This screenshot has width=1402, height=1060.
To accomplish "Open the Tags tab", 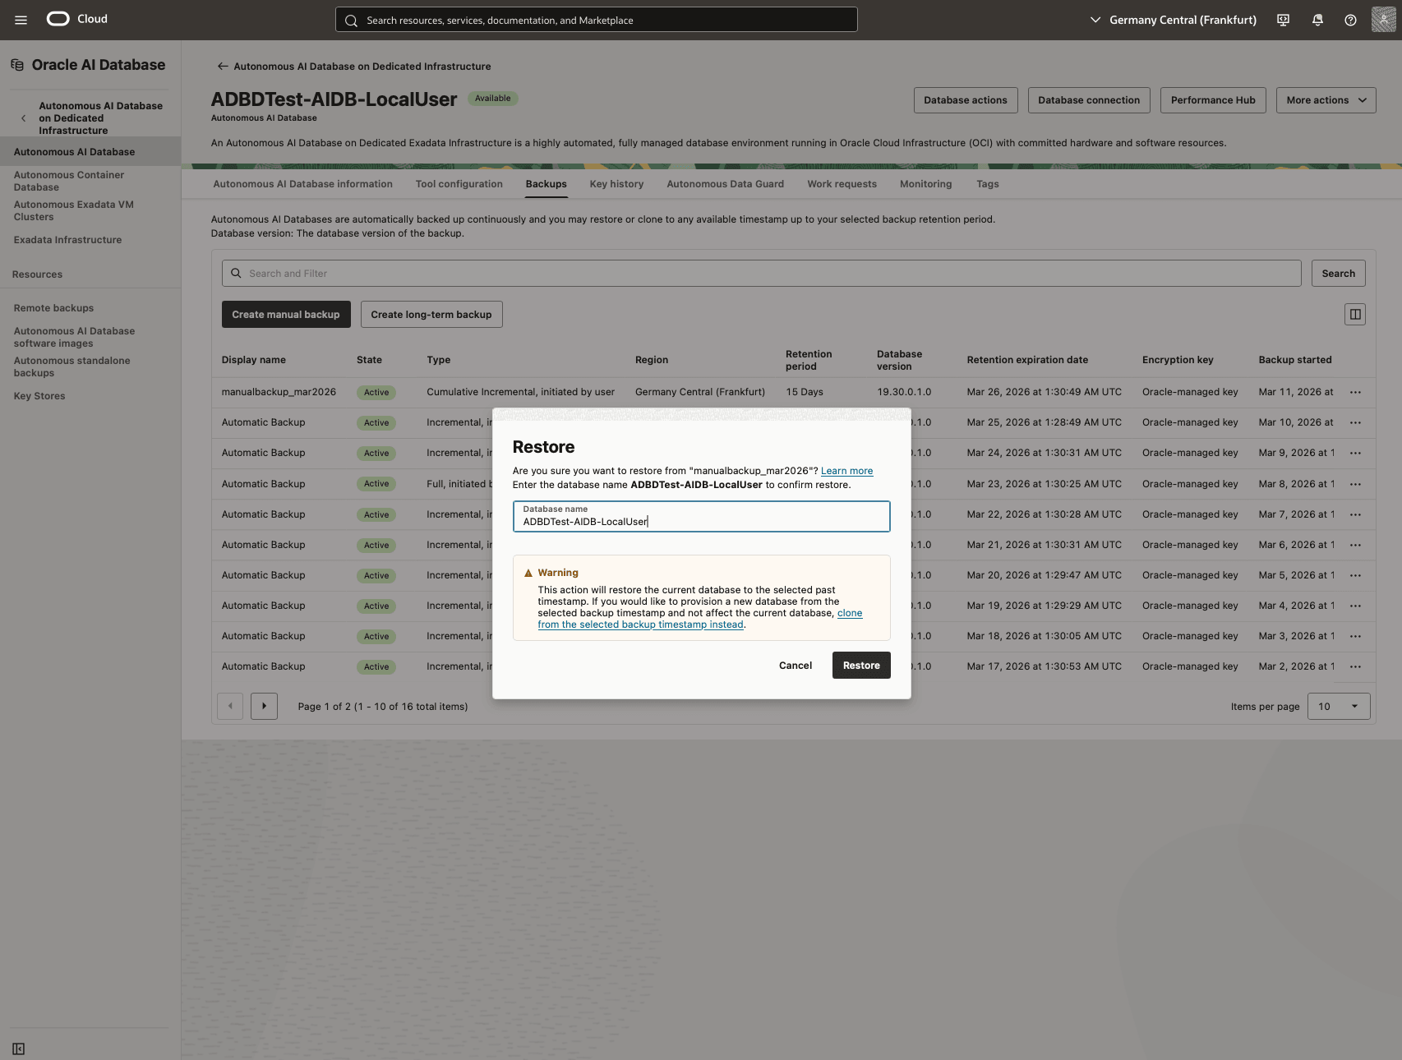I will [x=987, y=184].
